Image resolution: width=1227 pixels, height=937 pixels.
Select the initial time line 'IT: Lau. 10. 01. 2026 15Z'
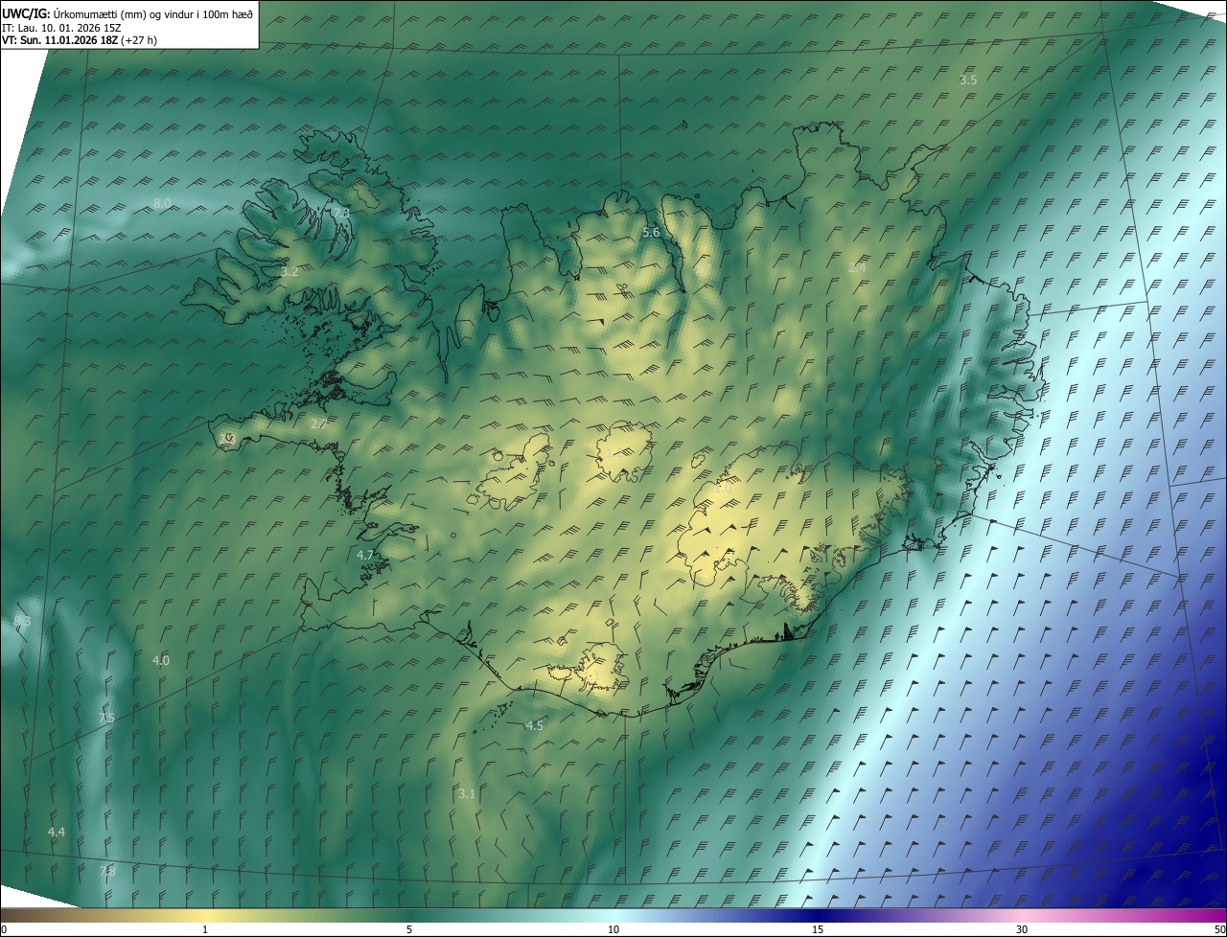pos(61,28)
